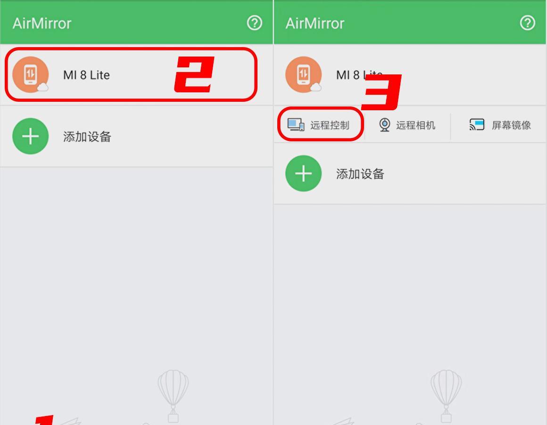Viewport: 547px width, 425px height.
Task: Select the screen mirroring cast icon
Action: click(477, 124)
